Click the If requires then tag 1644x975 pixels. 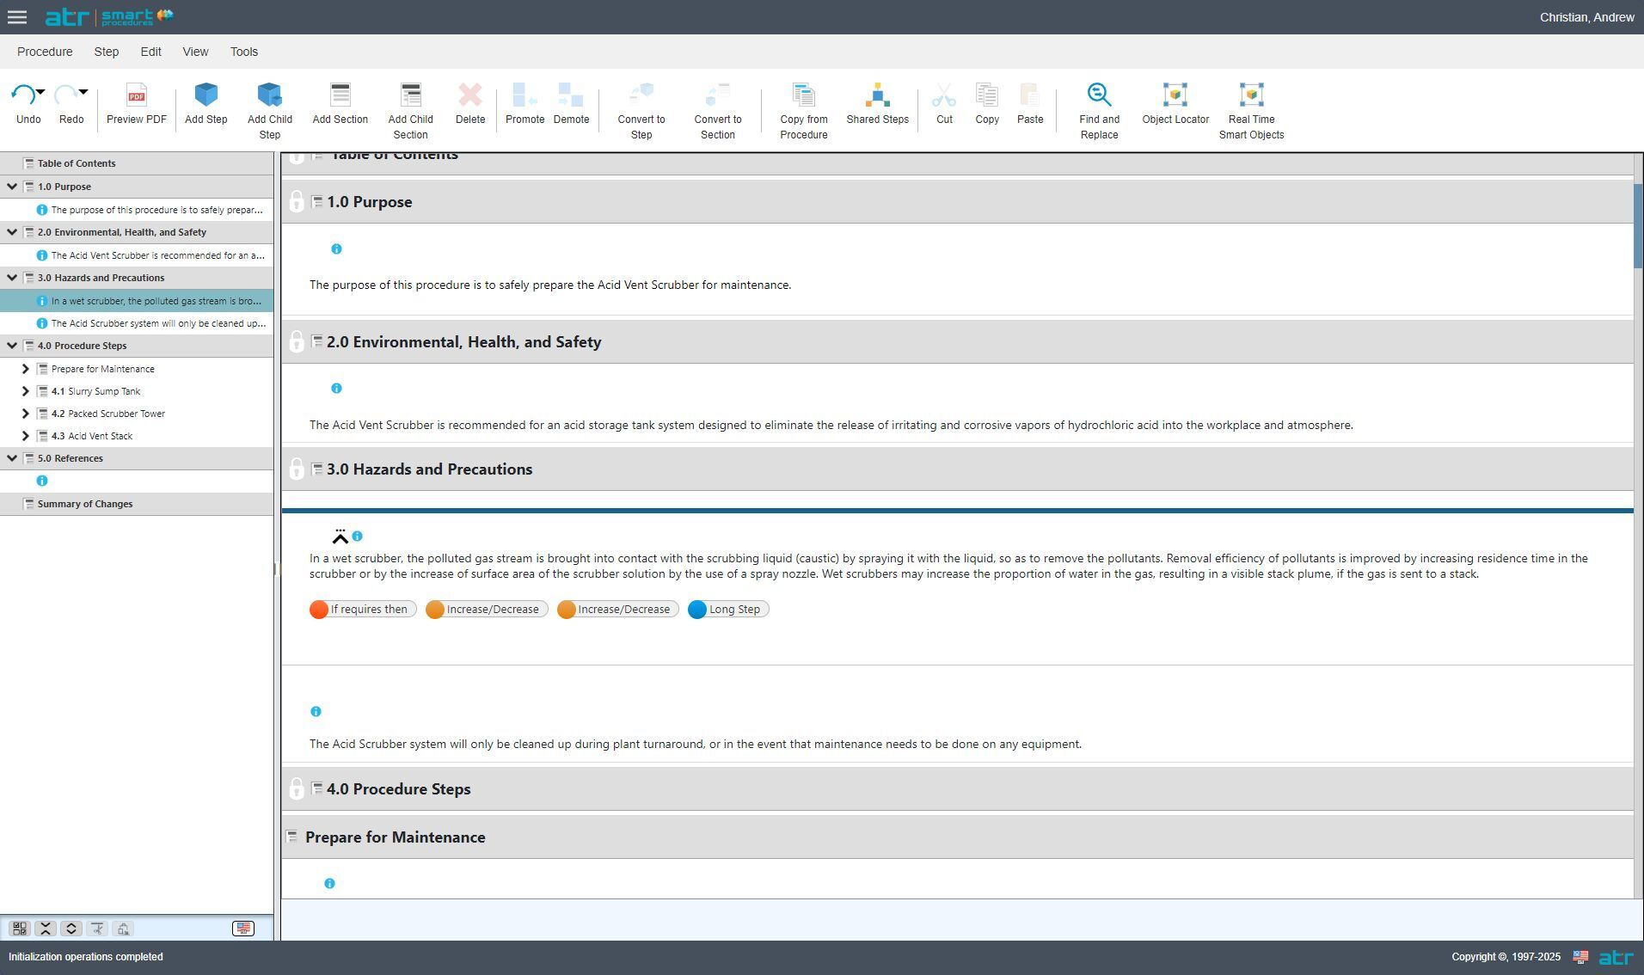tap(362, 609)
